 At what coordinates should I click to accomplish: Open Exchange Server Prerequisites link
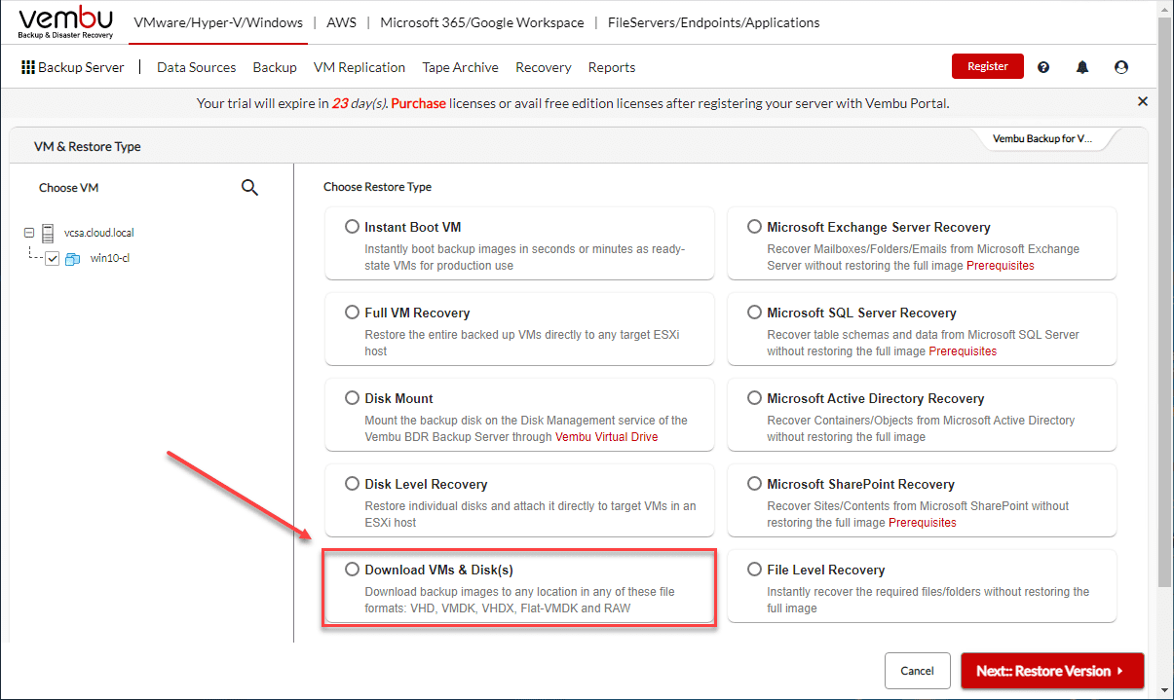click(1001, 266)
